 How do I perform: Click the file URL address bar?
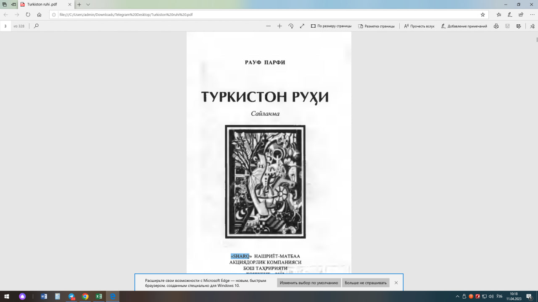(x=269, y=14)
